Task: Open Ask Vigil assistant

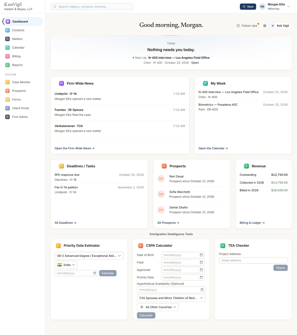Action: (x=281, y=26)
